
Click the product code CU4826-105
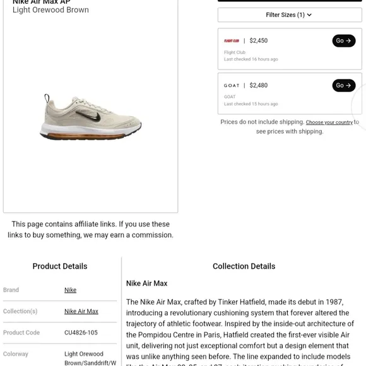click(x=81, y=333)
